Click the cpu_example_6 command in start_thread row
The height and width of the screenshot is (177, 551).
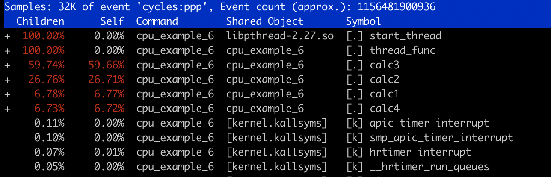pyautogui.click(x=175, y=36)
